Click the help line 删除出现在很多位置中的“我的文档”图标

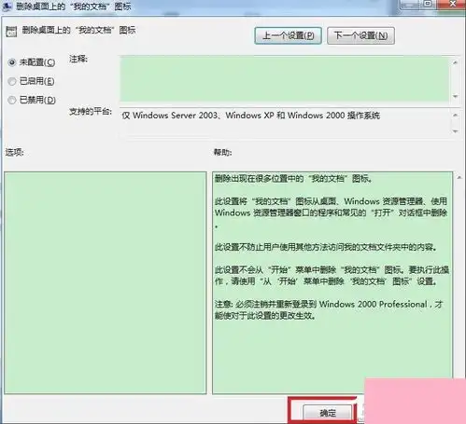pos(293,179)
